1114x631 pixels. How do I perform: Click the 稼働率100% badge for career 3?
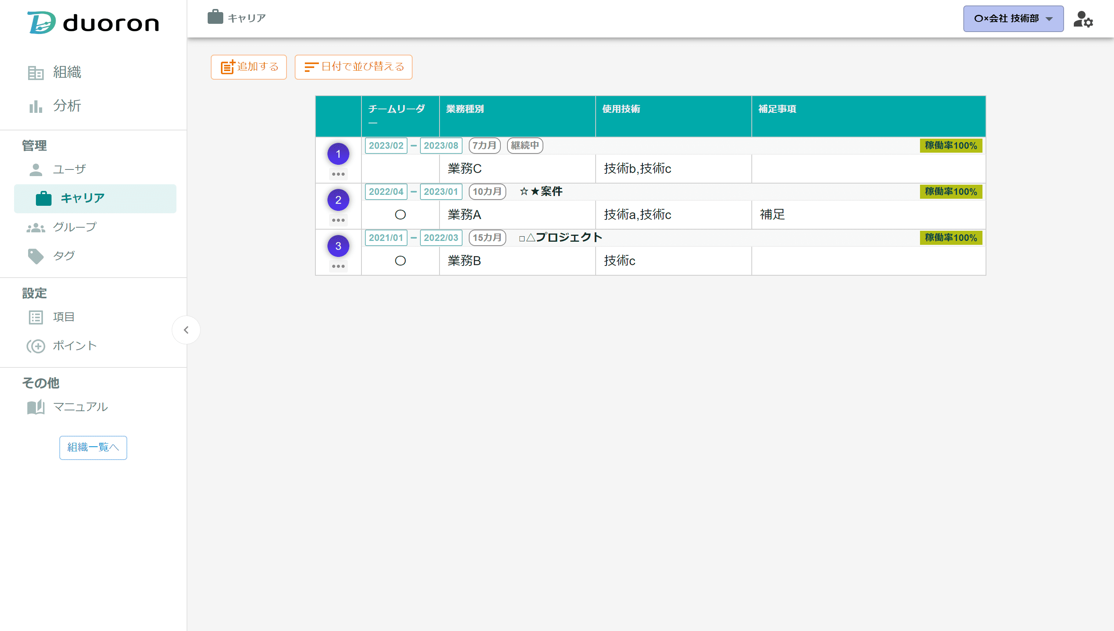coord(951,237)
